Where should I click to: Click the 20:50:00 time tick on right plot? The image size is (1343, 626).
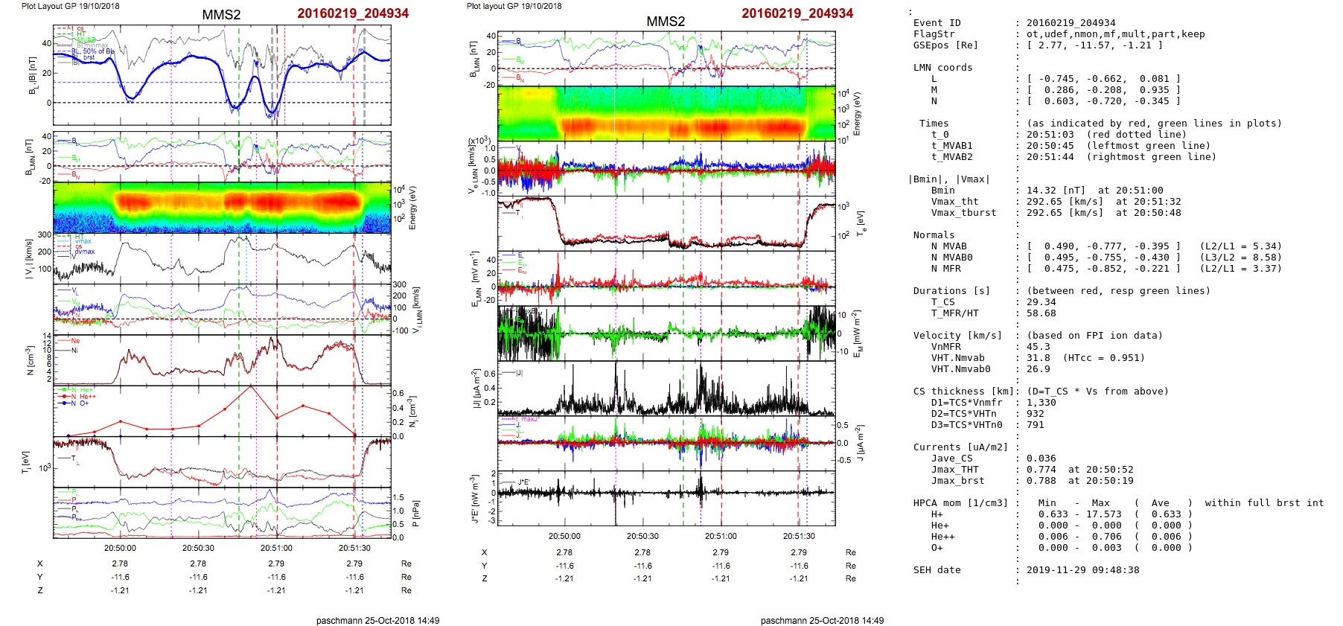[564, 536]
